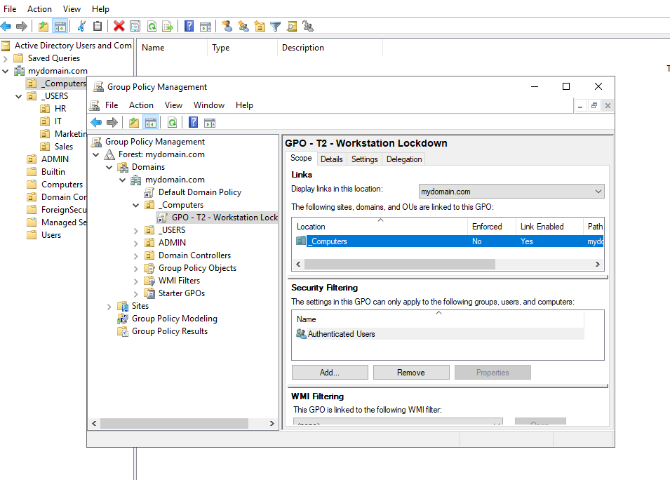Click the Filter funnel icon in ADUC toolbar
The width and height of the screenshot is (670, 480).
[276, 26]
